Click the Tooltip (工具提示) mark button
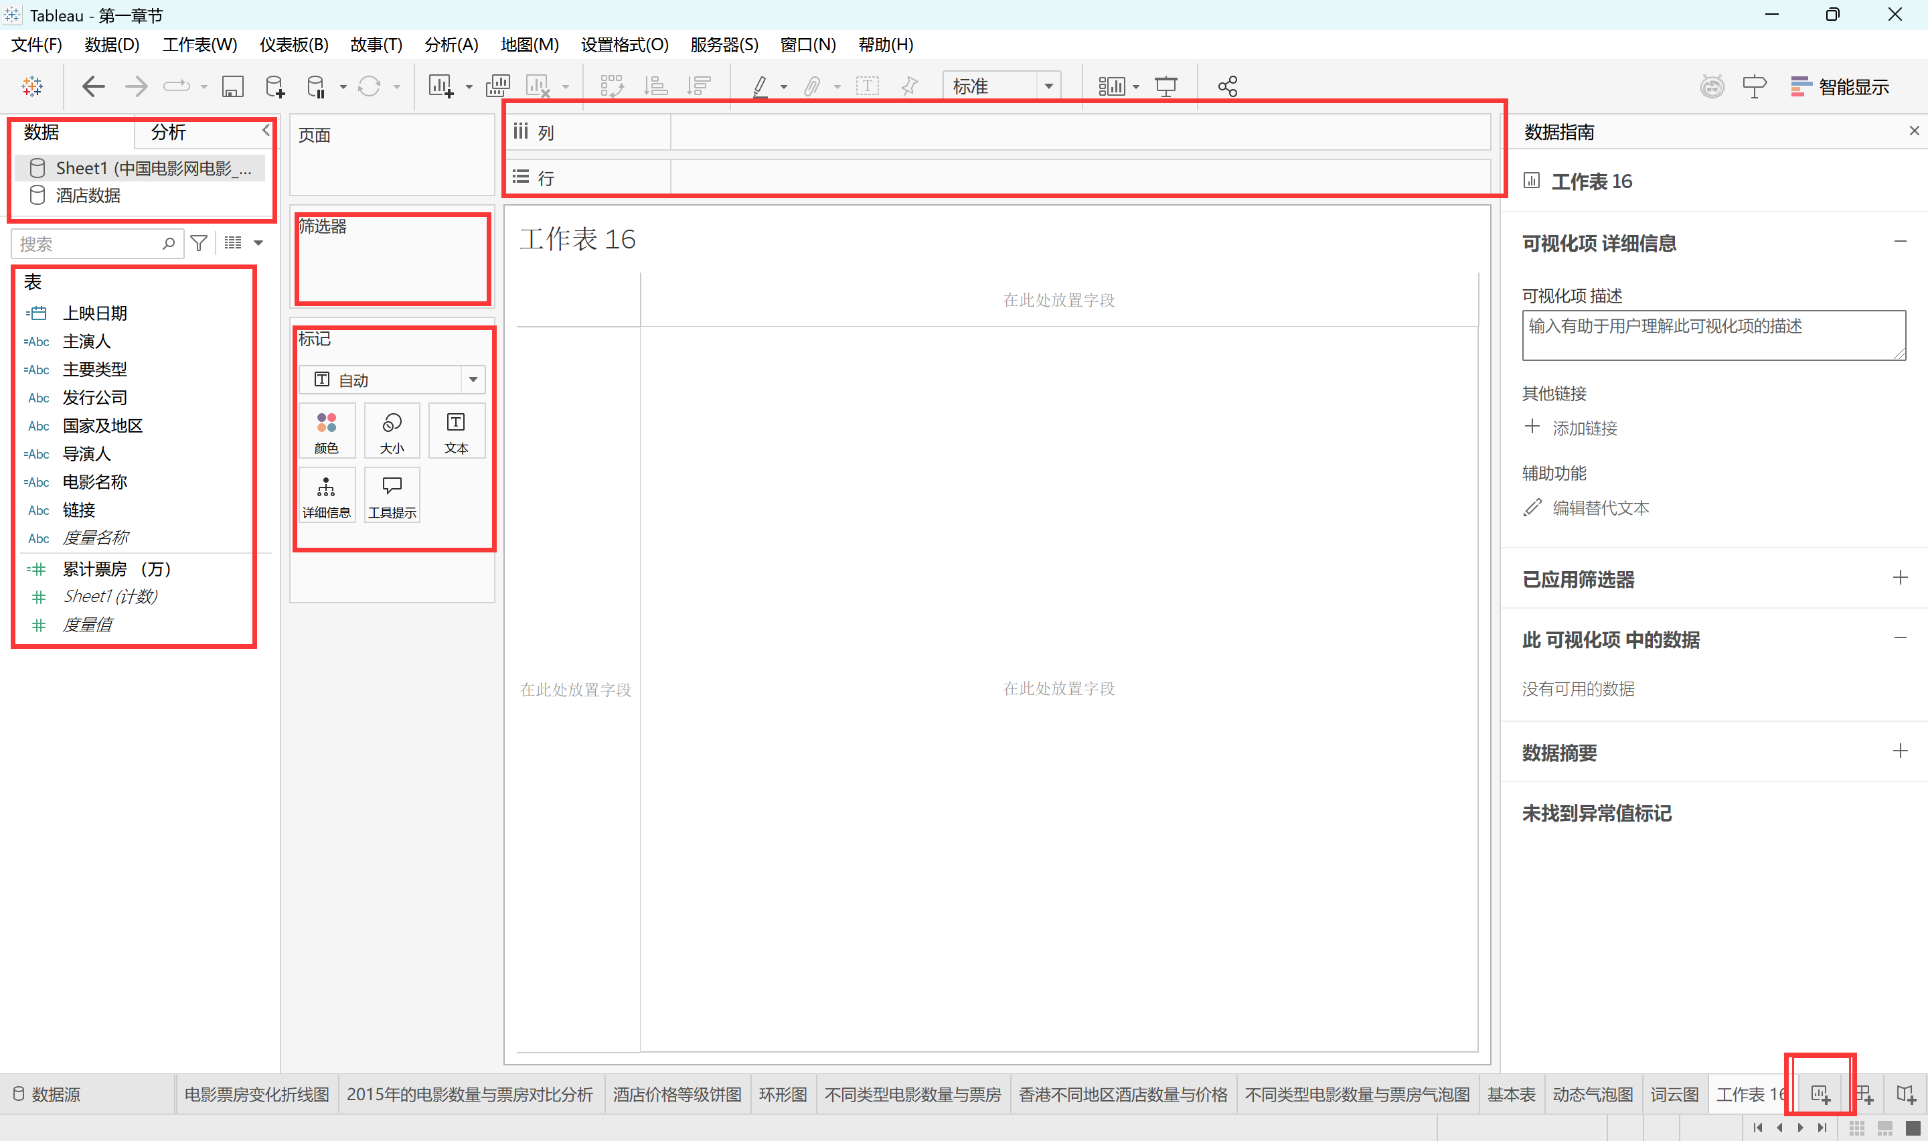The height and width of the screenshot is (1141, 1928). pyautogui.click(x=392, y=496)
